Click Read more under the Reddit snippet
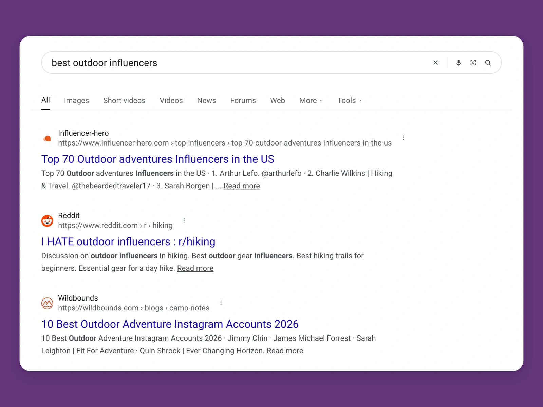The width and height of the screenshot is (543, 407). click(195, 268)
